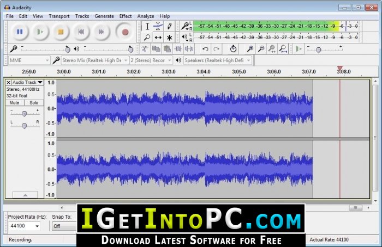Screen dimensions: 382x247
Task: Click the Copy icon
Action: coord(156,49)
